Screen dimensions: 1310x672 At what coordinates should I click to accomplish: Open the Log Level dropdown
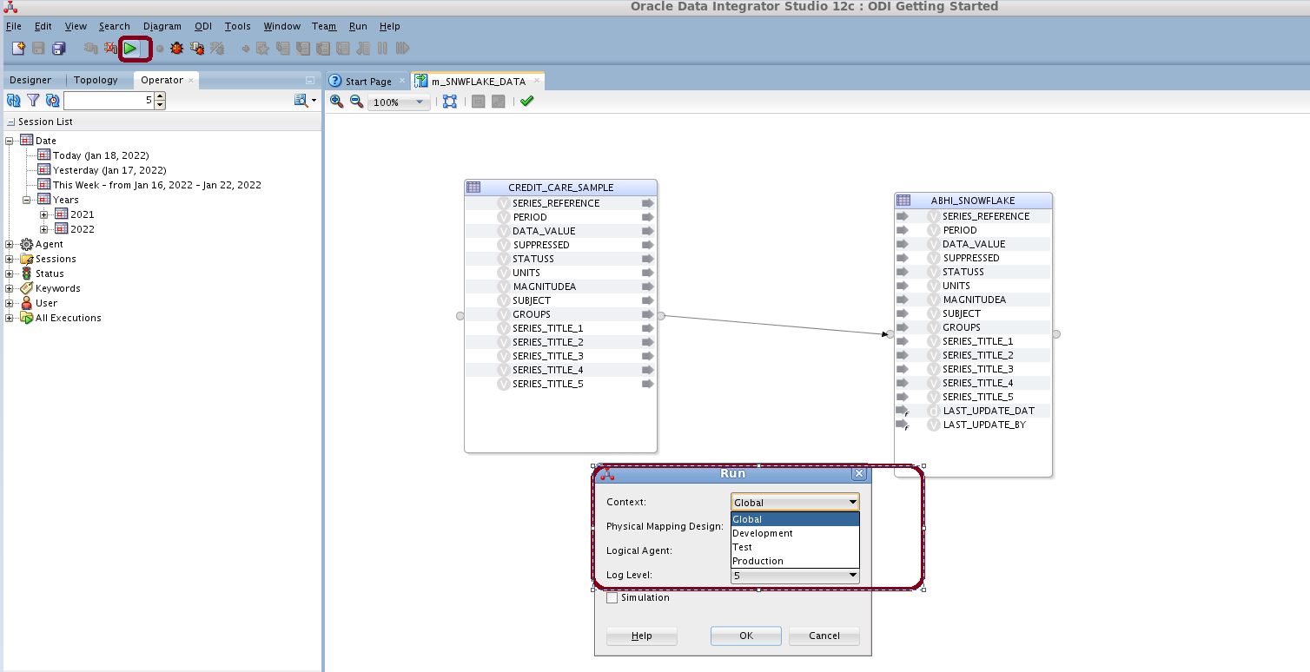(x=852, y=575)
